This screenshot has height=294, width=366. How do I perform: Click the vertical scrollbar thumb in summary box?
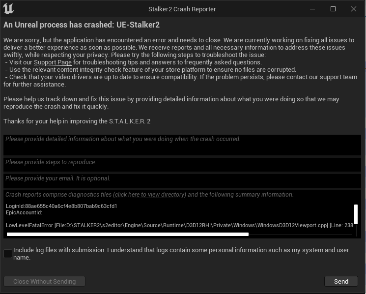(x=356, y=214)
